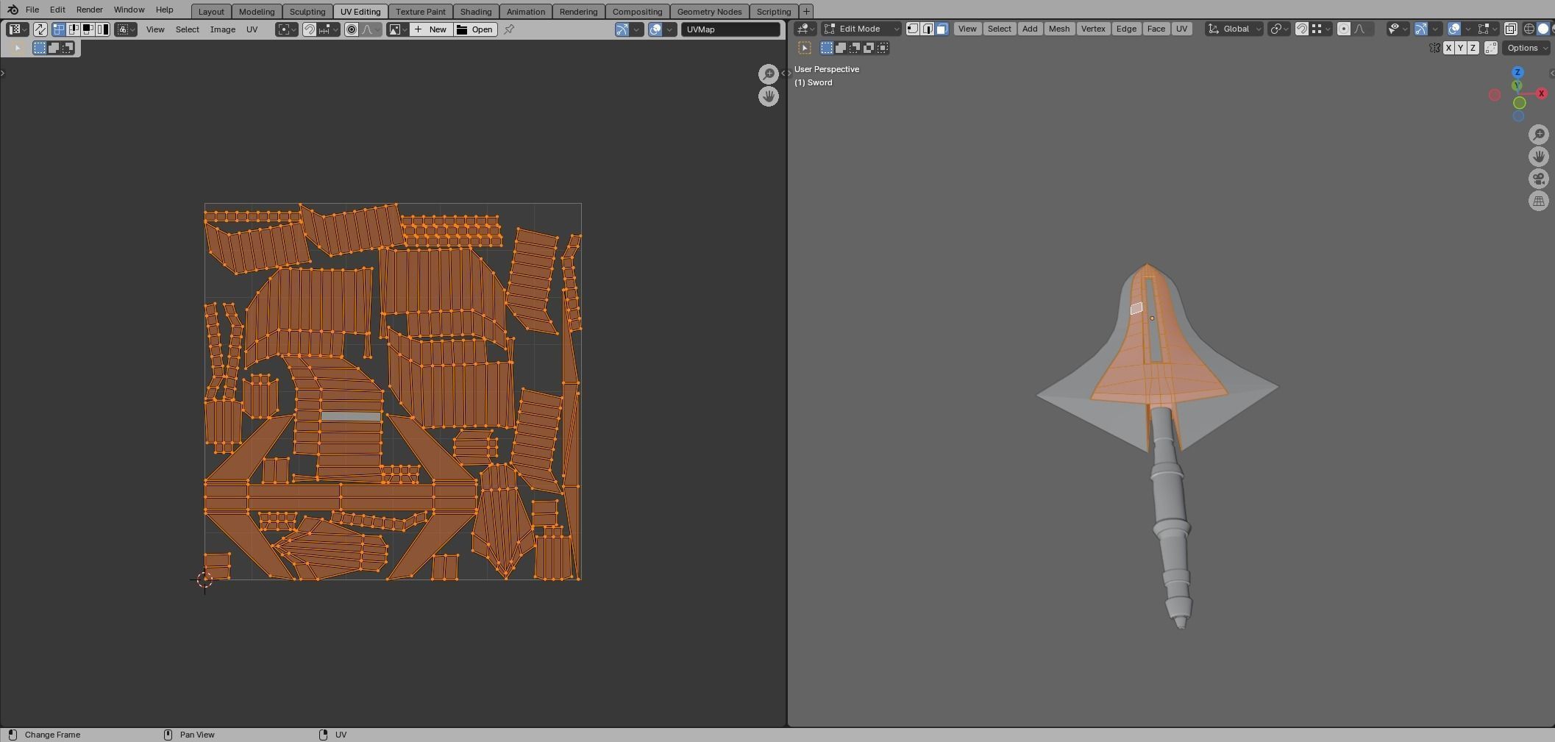Toggle UV sync selection in the UV editor
Viewport: 1555px width, 742px height.
(40, 29)
